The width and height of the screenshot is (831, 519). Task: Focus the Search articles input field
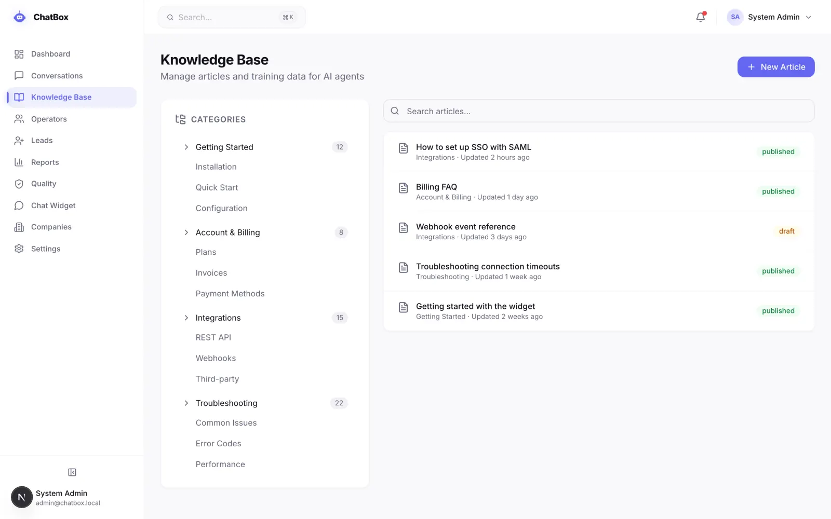pos(599,111)
